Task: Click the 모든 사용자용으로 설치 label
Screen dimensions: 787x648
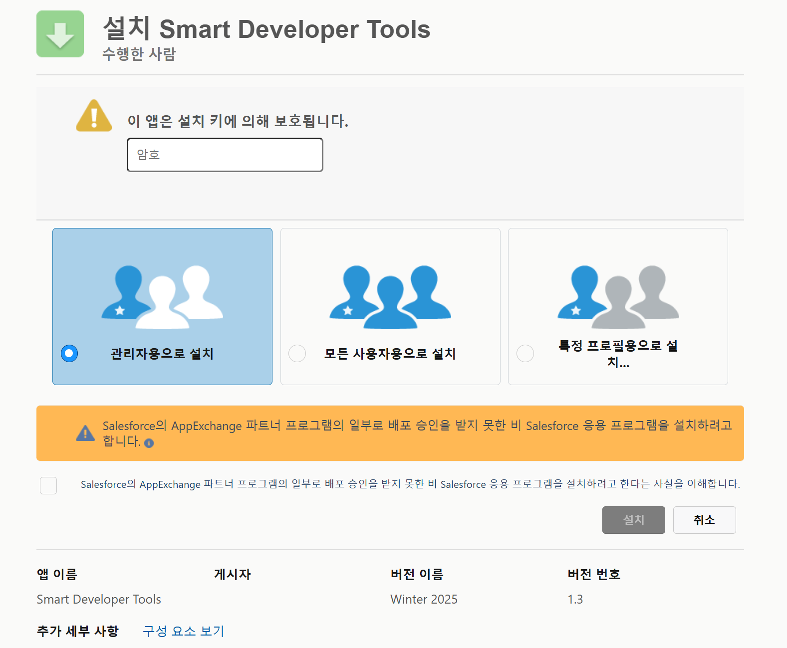Action: point(390,354)
